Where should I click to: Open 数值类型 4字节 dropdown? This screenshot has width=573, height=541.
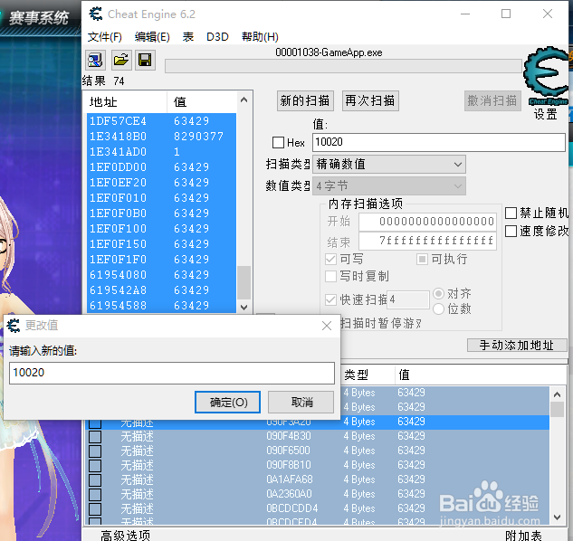tap(389, 186)
